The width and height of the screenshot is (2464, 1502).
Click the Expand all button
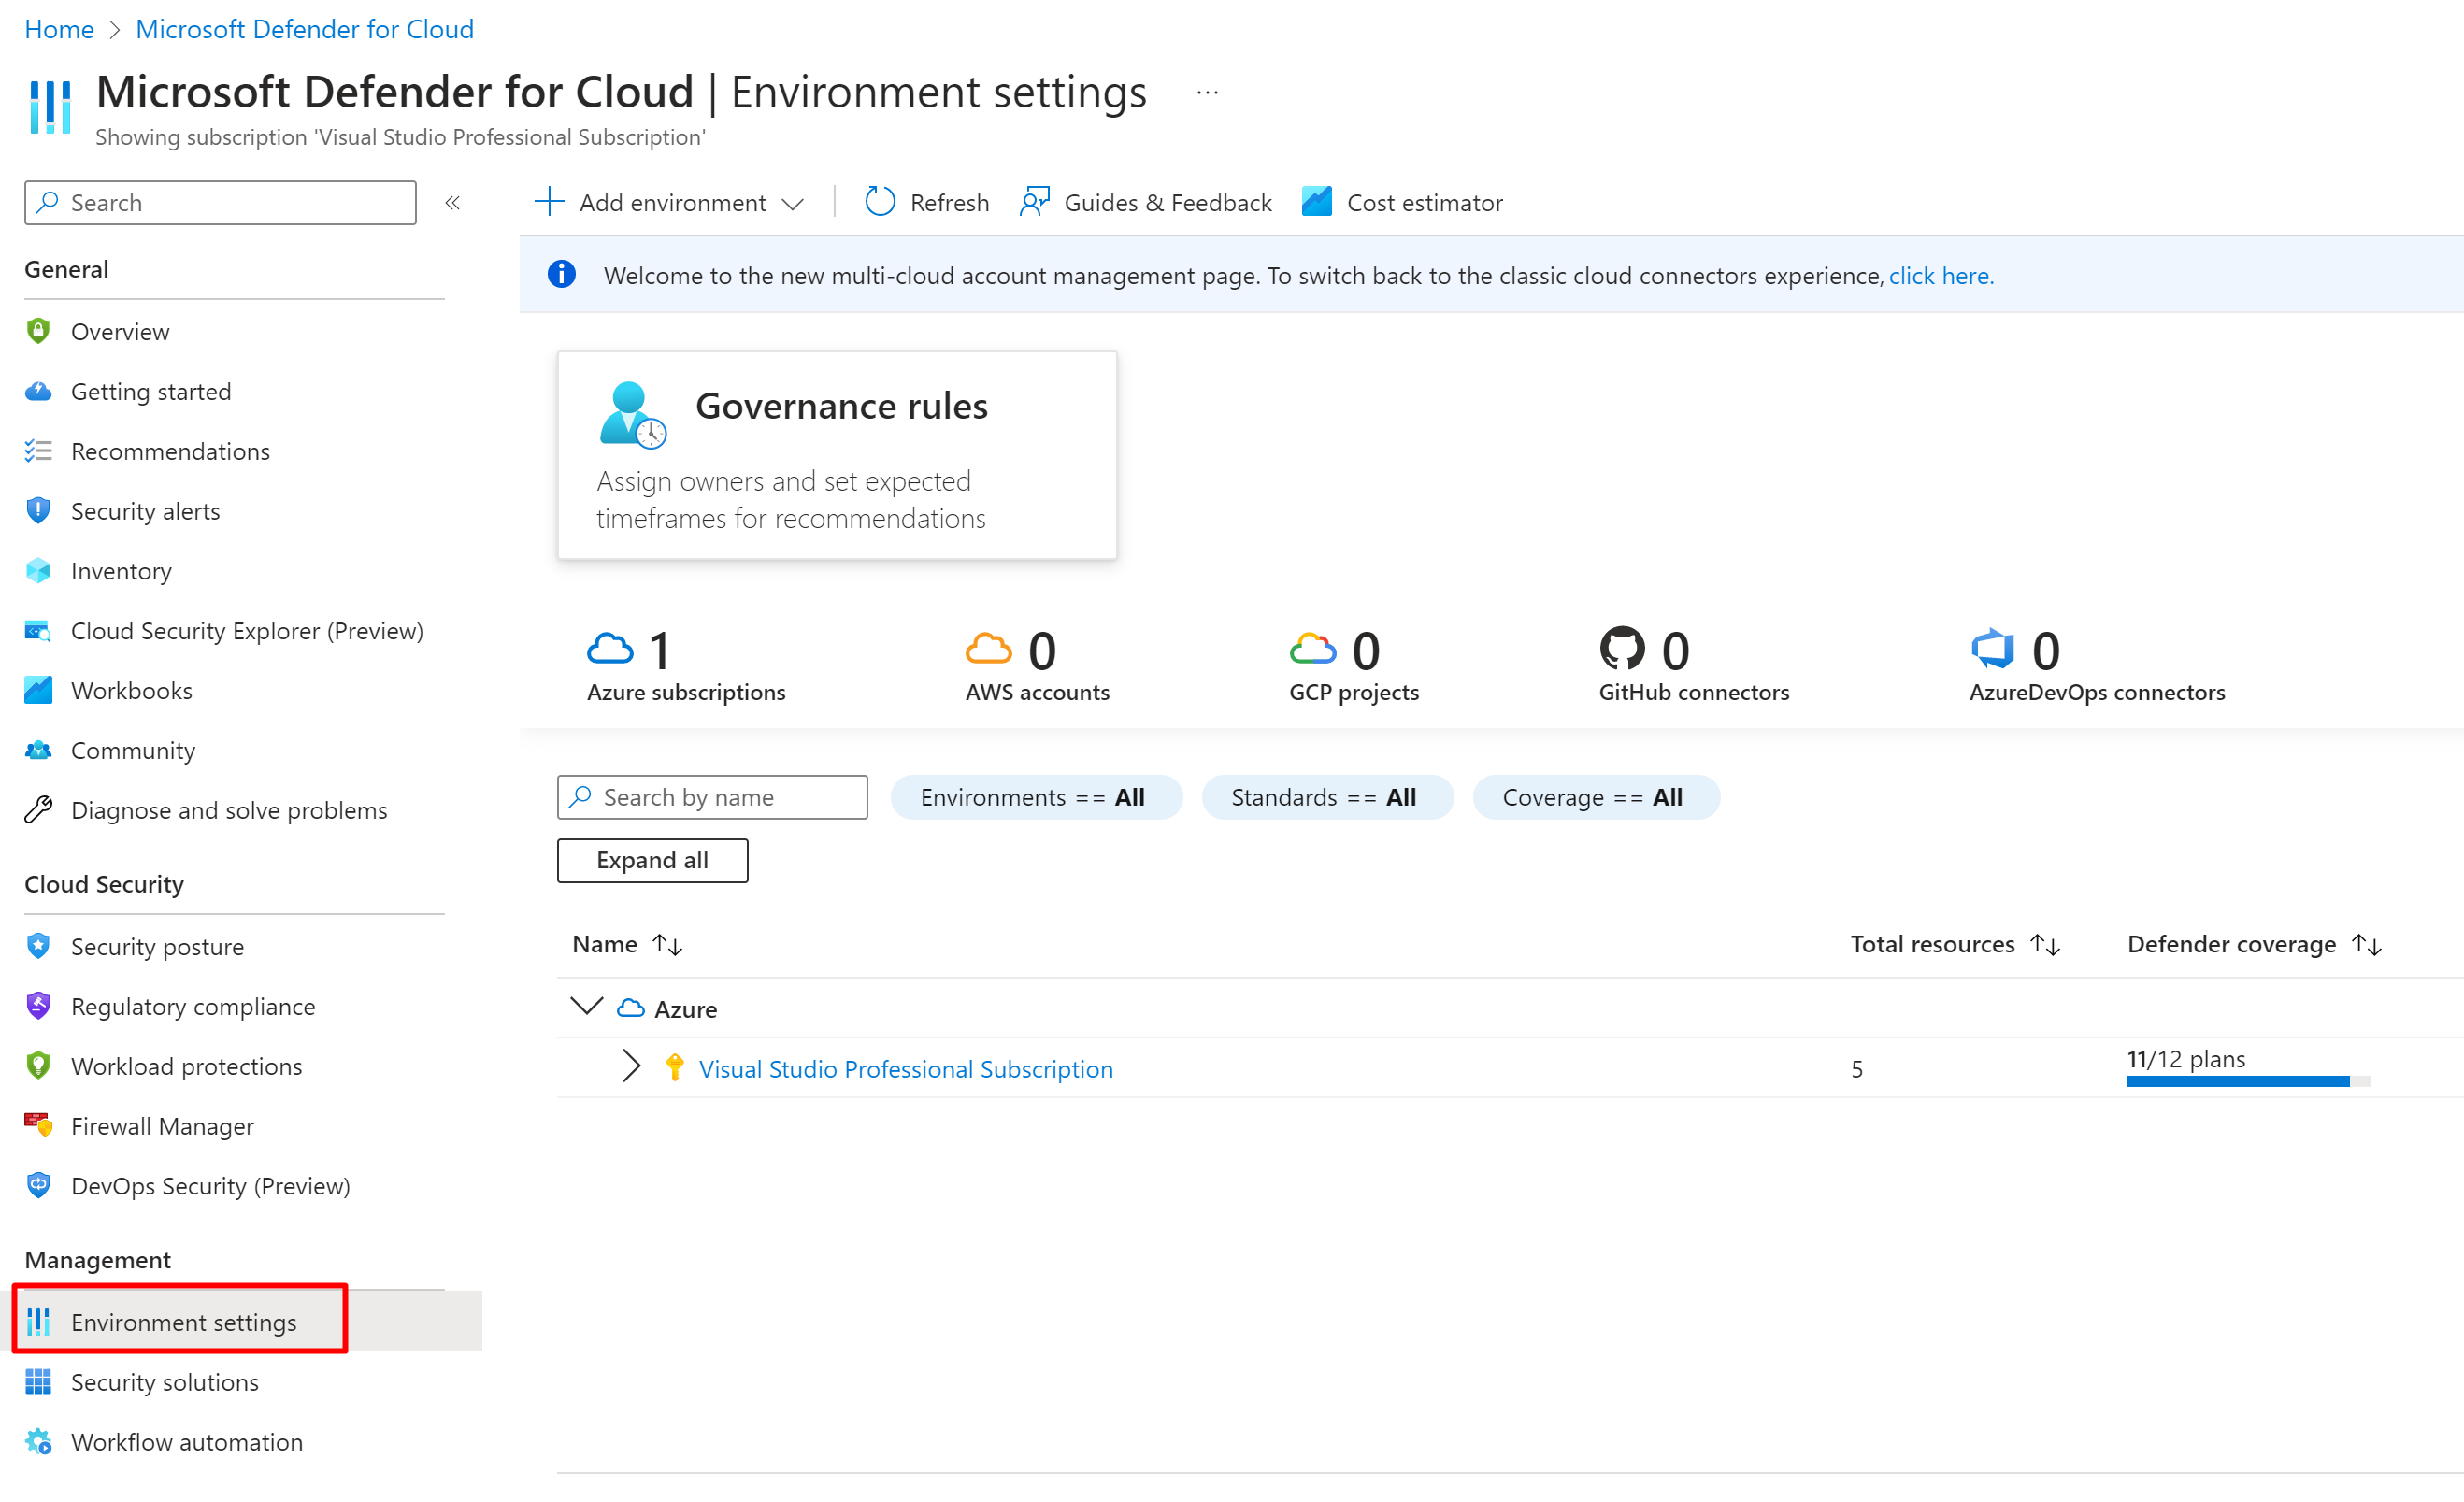point(652,861)
